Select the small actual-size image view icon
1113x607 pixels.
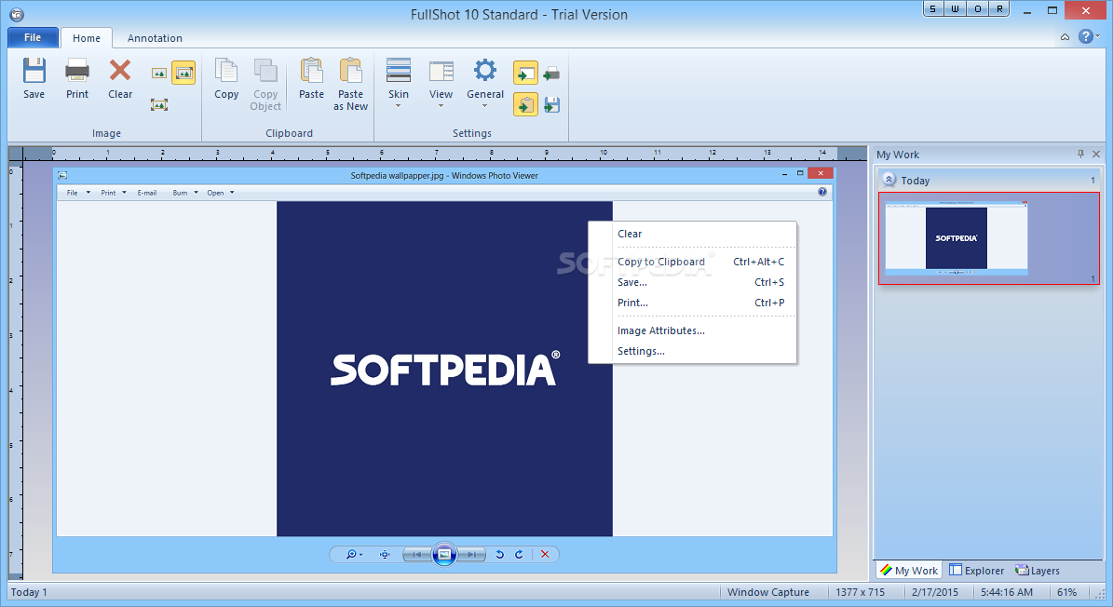coord(159,73)
